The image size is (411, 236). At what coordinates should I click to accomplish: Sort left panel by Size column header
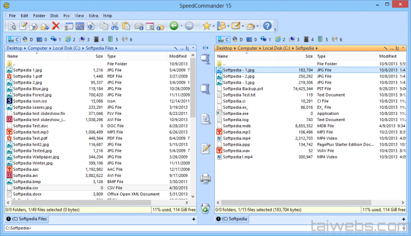coord(99,56)
